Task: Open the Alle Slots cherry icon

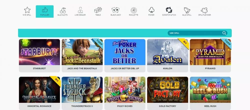Action: pyautogui.click(x=63, y=10)
